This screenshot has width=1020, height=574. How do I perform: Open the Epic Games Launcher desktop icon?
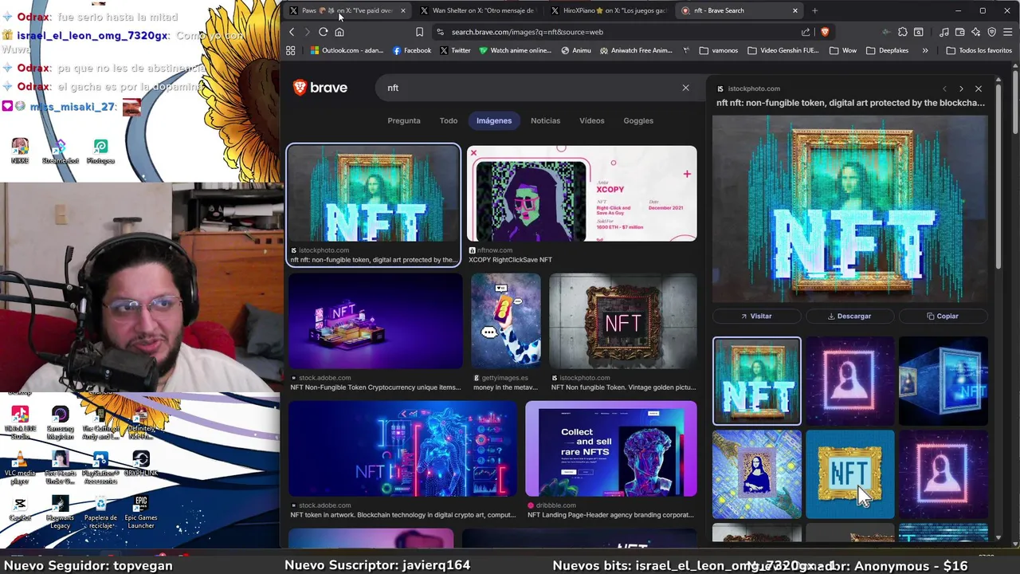[x=141, y=512]
